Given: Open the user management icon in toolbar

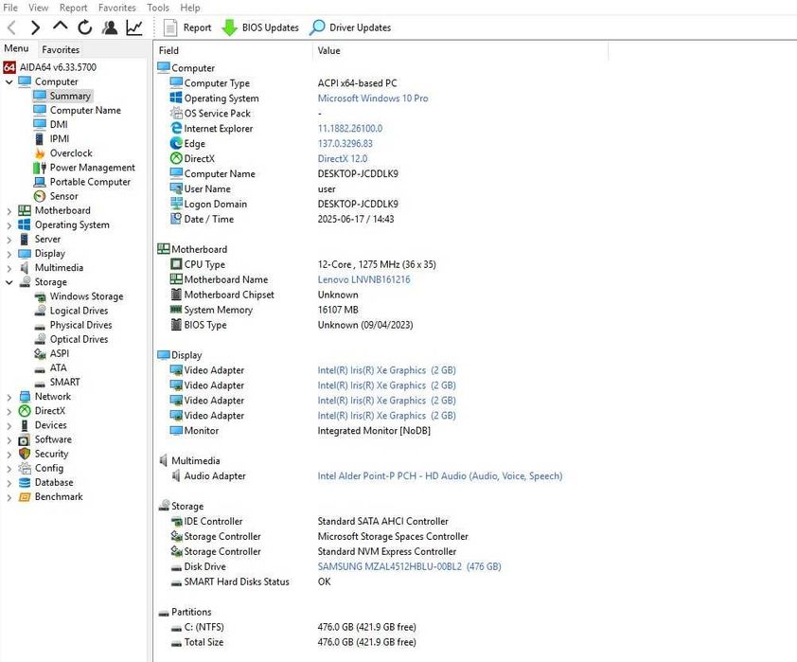Looking at the screenshot, I should tap(109, 27).
